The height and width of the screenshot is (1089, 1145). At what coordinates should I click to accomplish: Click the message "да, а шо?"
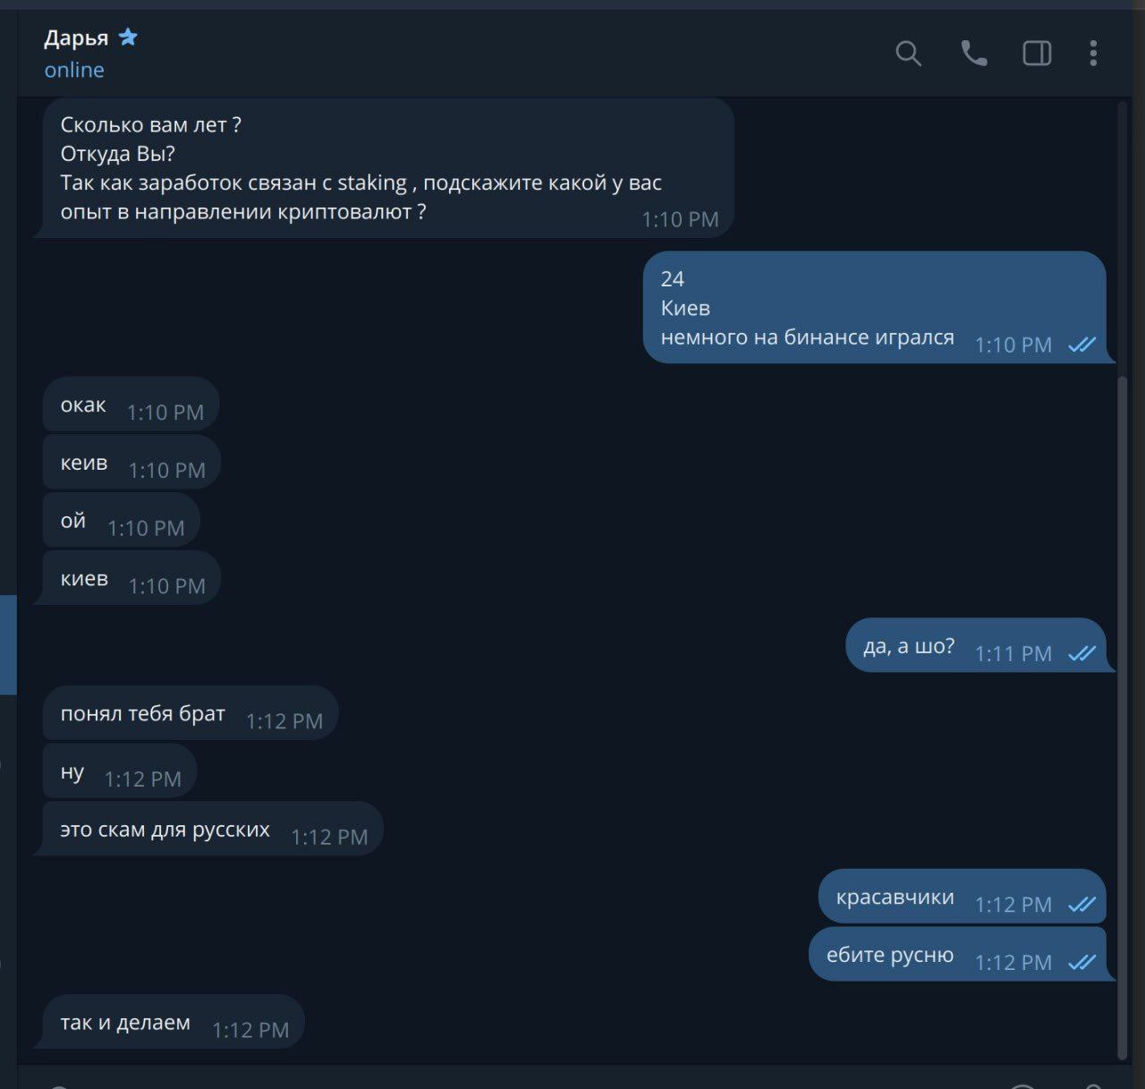point(976,645)
